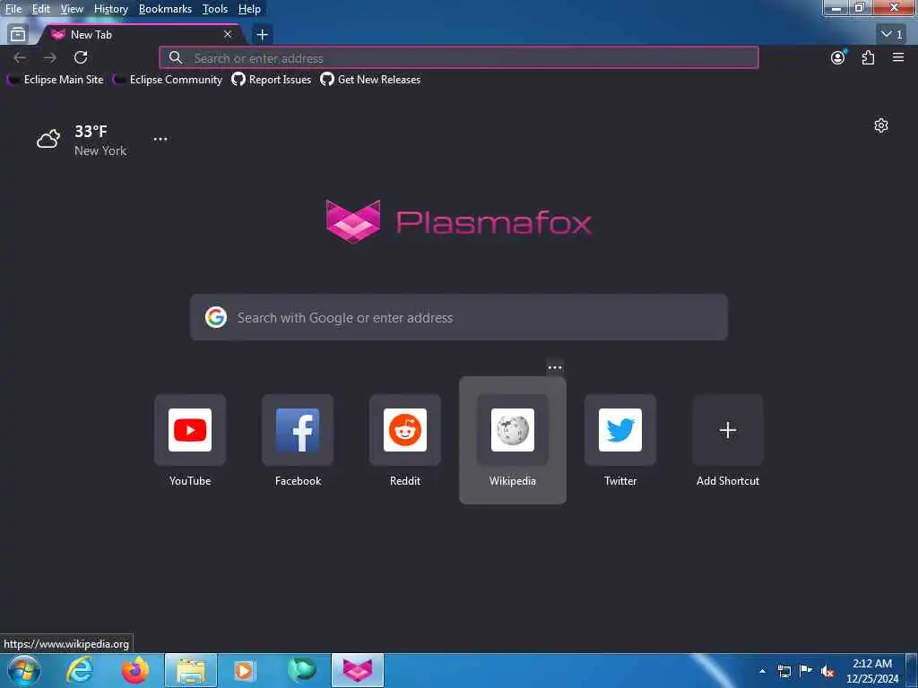918x688 pixels.
Task: Open the Edit menu
Action: [x=40, y=9]
